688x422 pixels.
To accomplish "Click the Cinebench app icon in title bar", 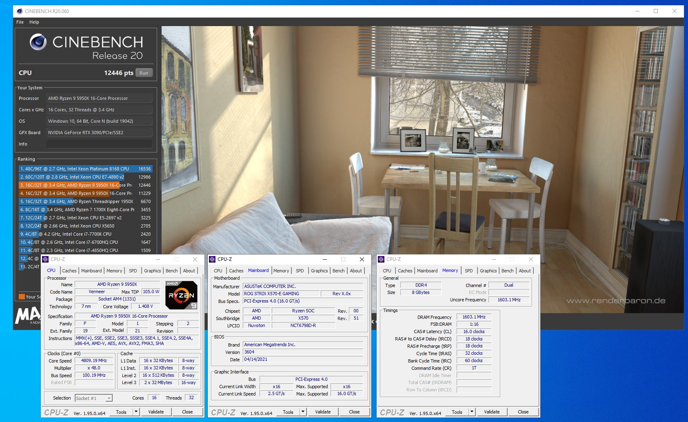I will (x=20, y=11).
